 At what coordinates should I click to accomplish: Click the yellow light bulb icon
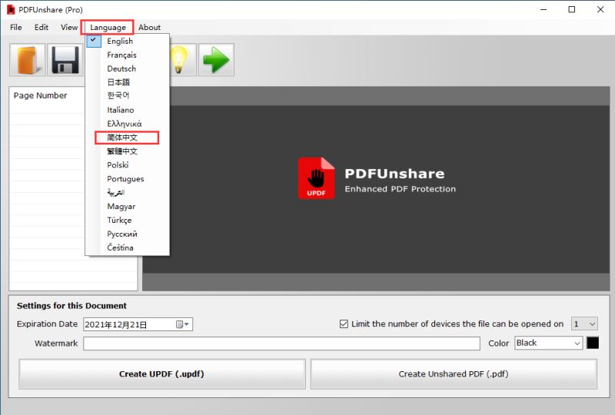[179, 60]
